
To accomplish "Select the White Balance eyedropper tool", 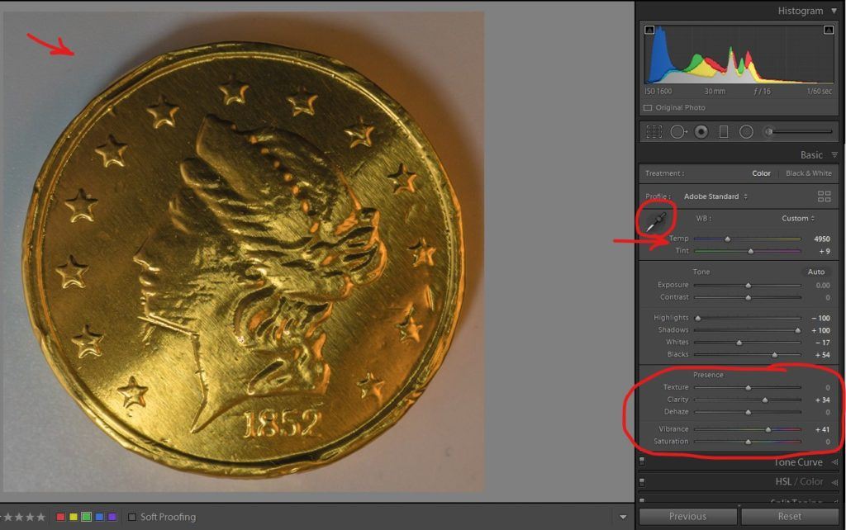I will coord(658,220).
